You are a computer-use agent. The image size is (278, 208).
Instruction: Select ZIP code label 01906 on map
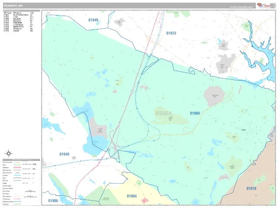coord(53,201)
